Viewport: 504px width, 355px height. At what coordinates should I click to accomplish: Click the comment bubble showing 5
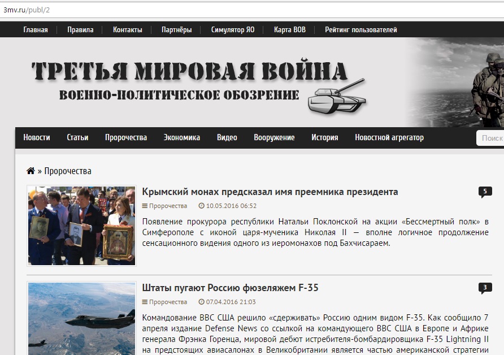(485, 192)
